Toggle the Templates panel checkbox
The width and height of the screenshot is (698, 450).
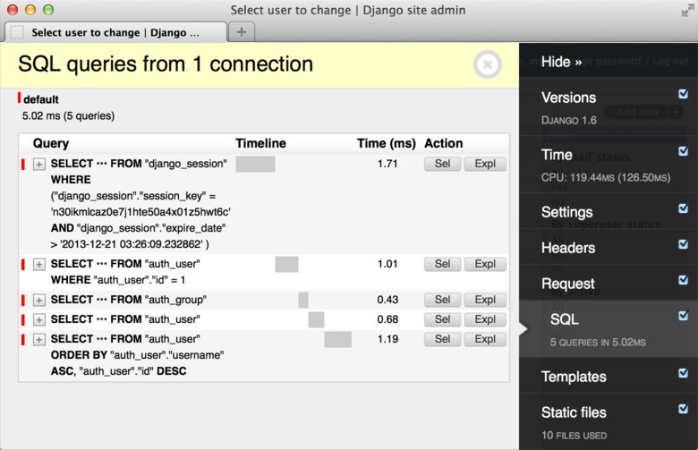(683, 373)
